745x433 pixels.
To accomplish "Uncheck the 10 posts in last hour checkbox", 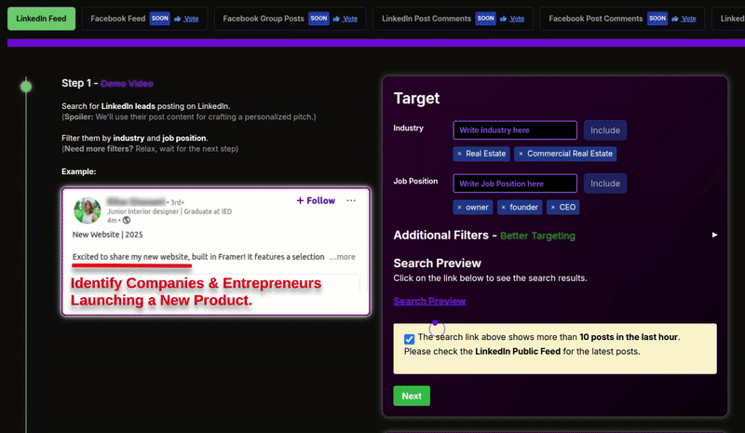I will click(409, 339).
